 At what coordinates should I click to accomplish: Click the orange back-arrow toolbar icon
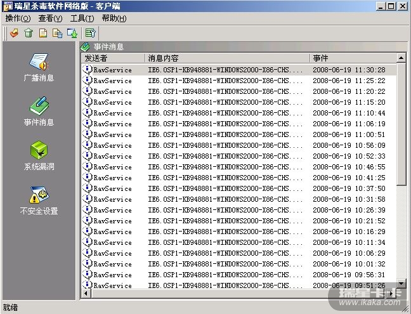tap(14, 33)
